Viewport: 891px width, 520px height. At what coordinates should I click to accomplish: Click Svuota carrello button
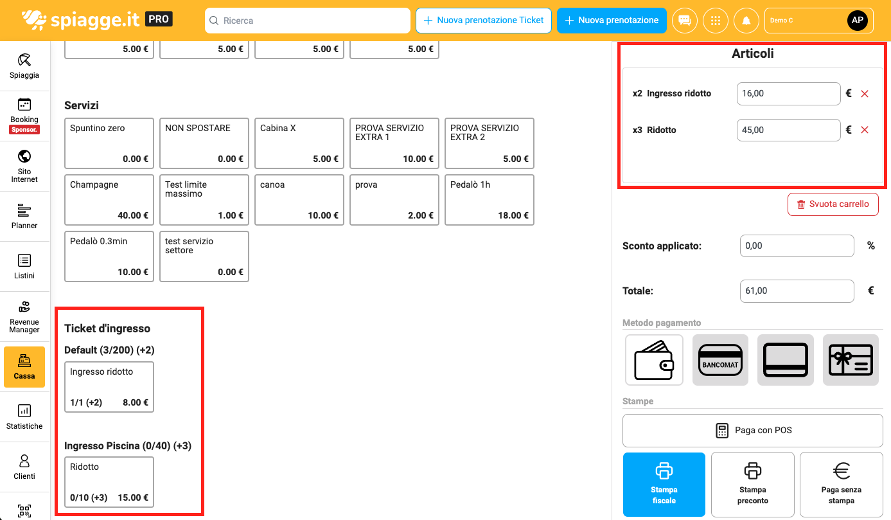(x=833, y=204)
